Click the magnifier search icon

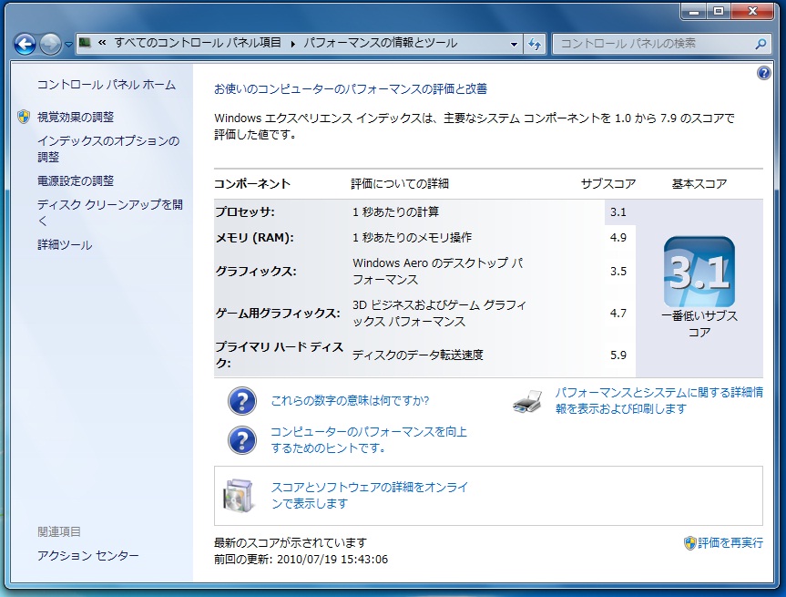(760, 44)
